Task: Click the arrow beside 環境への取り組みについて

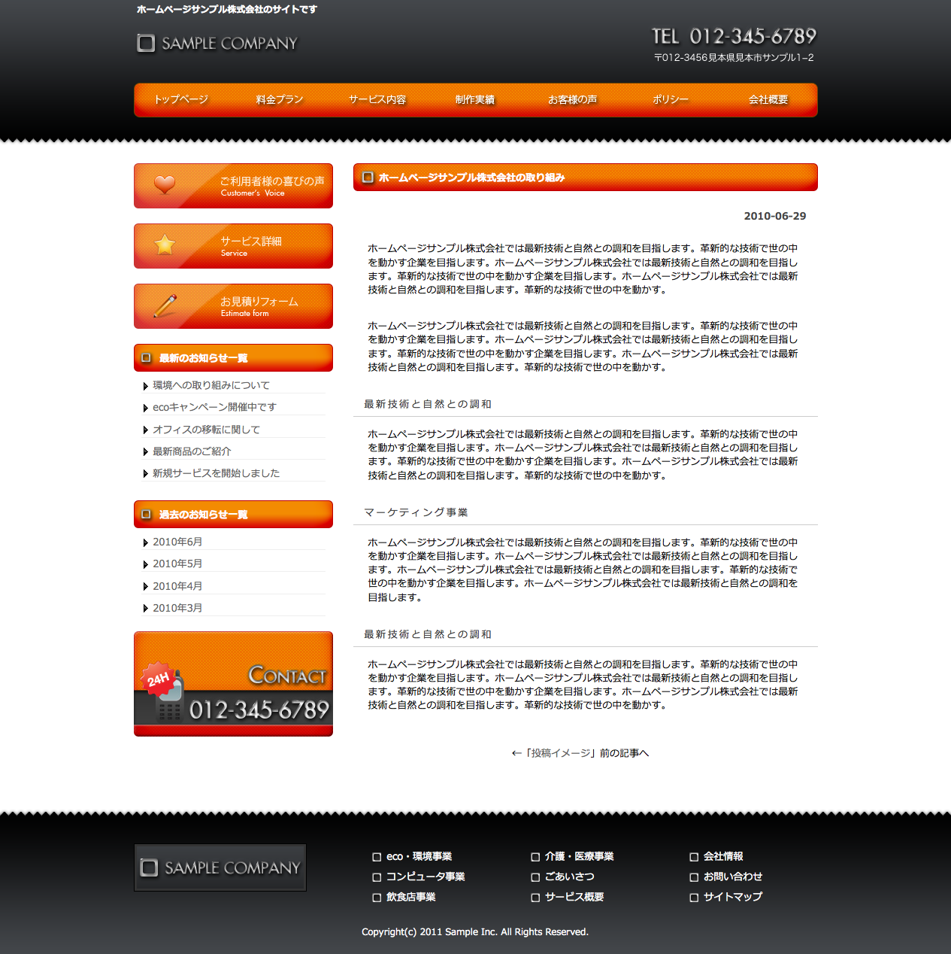Action: [x=145, y=386]
